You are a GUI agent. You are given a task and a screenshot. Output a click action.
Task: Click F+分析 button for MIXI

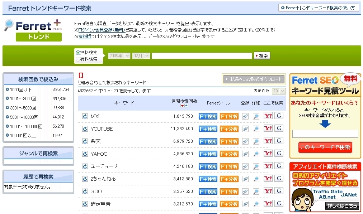(x=229, y=116)
